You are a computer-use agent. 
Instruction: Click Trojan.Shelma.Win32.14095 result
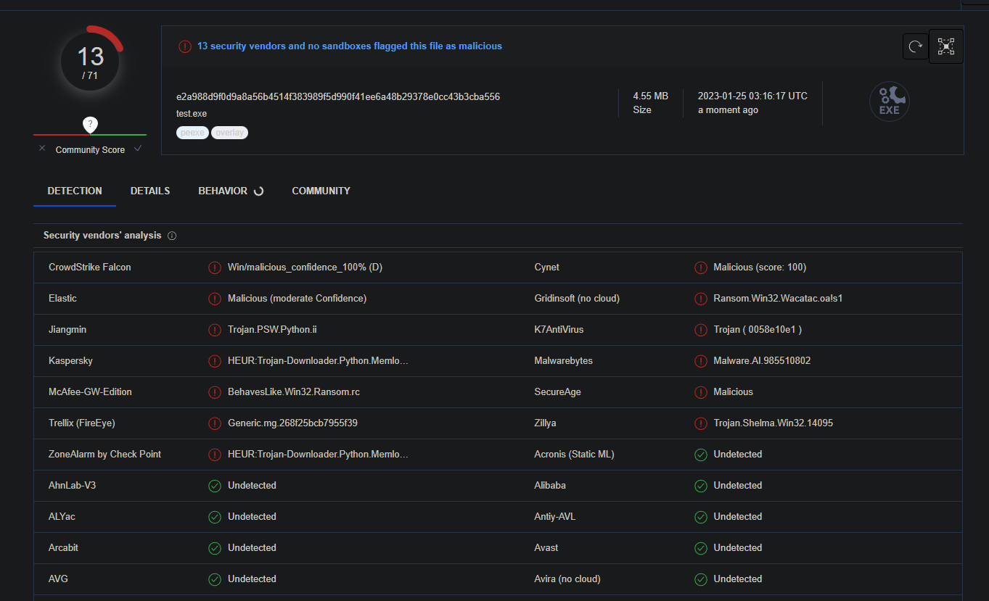(773, 423)
